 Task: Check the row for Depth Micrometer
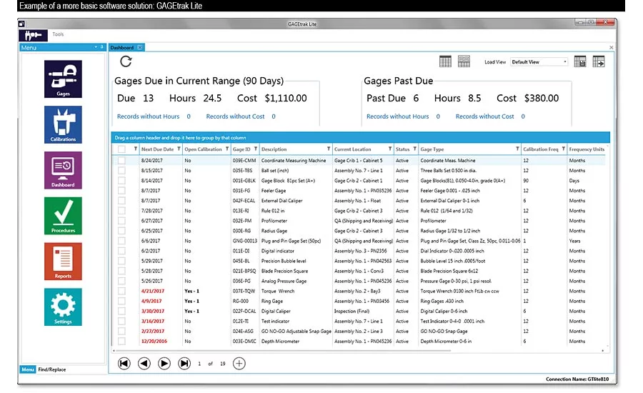tap(121, 341)
